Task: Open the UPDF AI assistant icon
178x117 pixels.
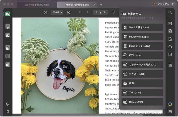Action: click(170, 104)
